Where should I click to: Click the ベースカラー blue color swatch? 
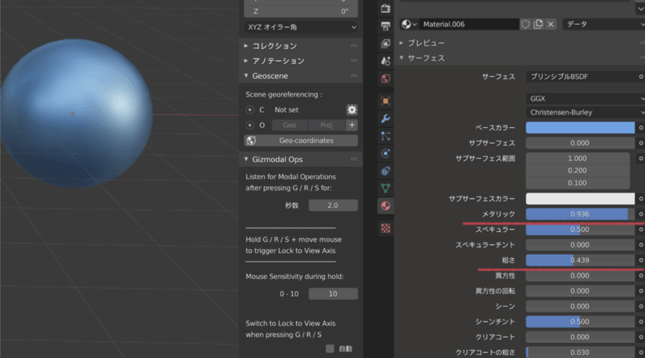point(579,128)
